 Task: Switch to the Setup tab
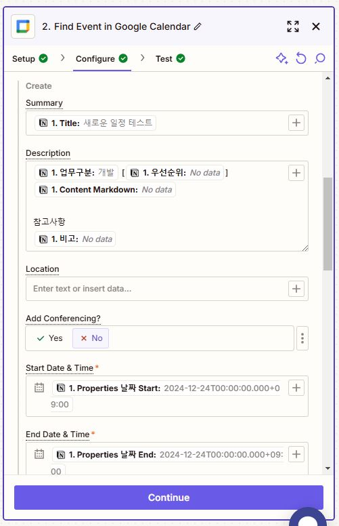coord(30,59)
